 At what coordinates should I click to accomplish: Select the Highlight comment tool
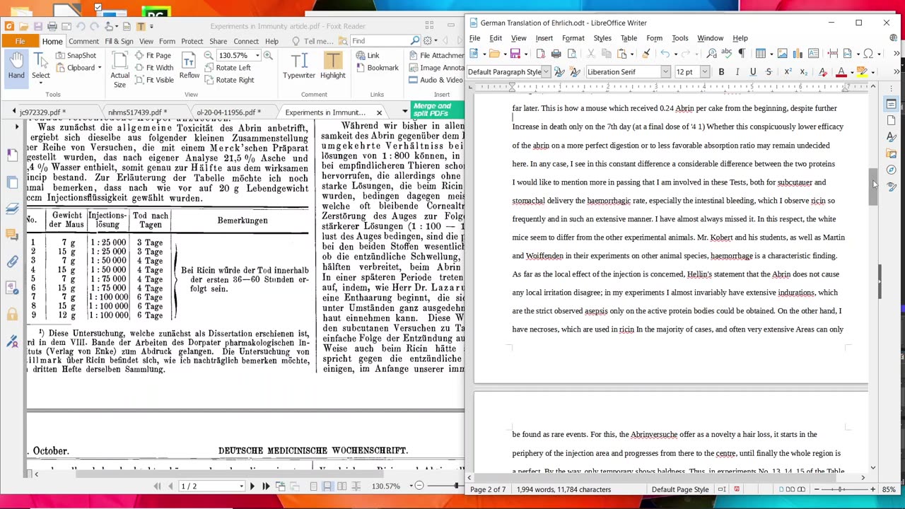coord(332,66)
